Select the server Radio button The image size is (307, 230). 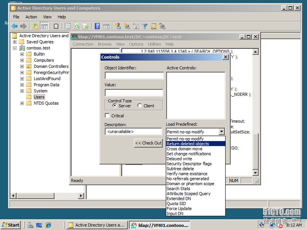tap(115, 105)
